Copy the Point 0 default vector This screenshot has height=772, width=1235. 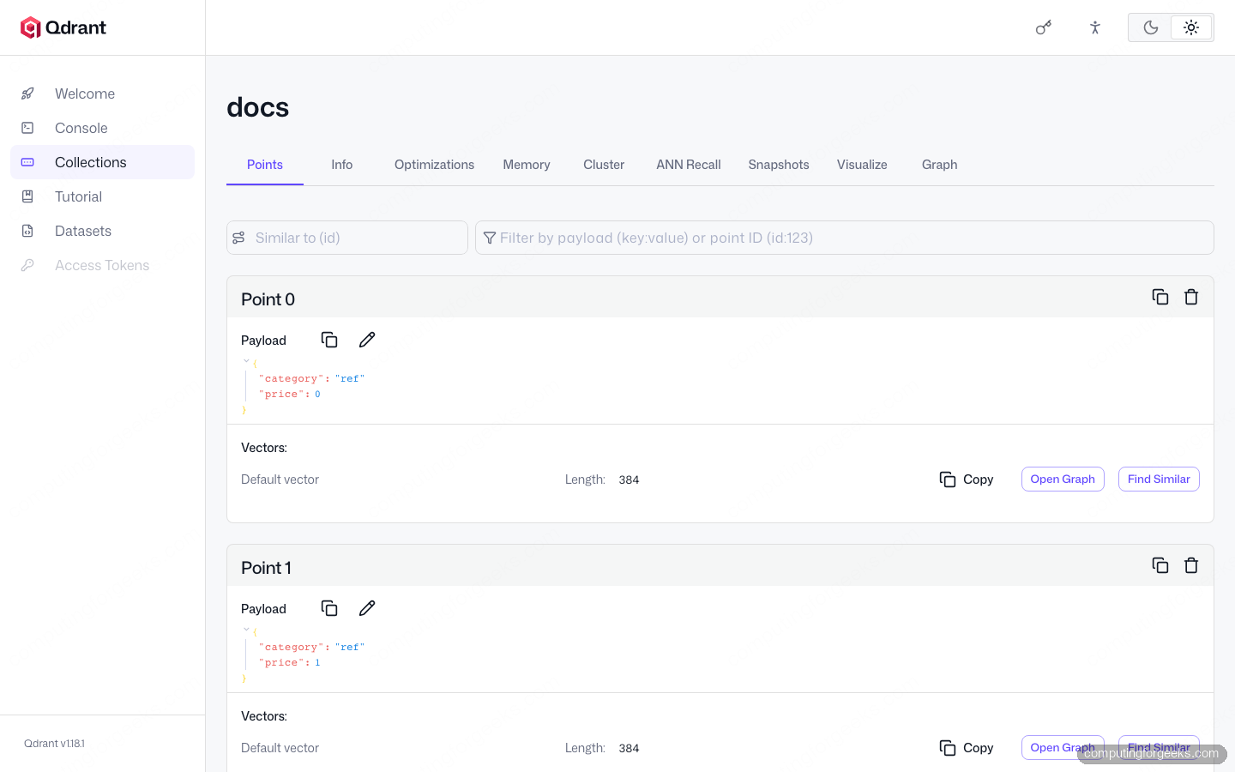(967, 479)
